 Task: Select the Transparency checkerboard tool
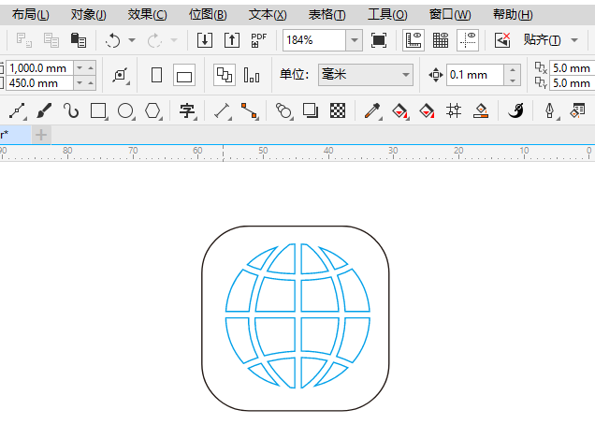[338, 110]
